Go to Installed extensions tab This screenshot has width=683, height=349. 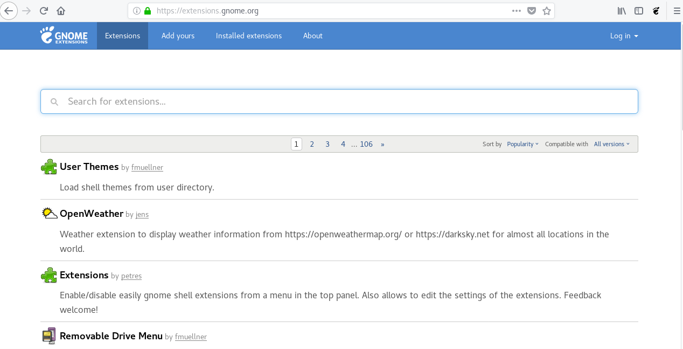click(x=249, y=36)
